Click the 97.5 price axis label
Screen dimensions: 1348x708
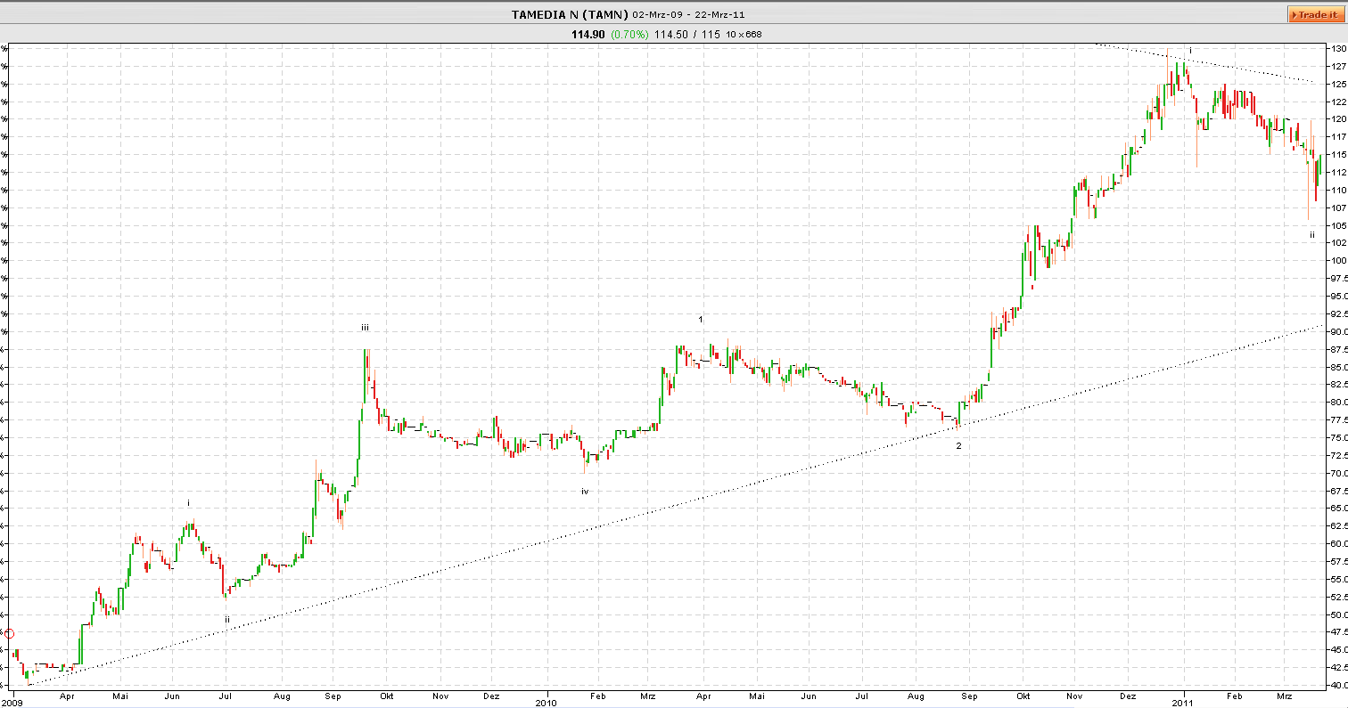pos(1338,278)
